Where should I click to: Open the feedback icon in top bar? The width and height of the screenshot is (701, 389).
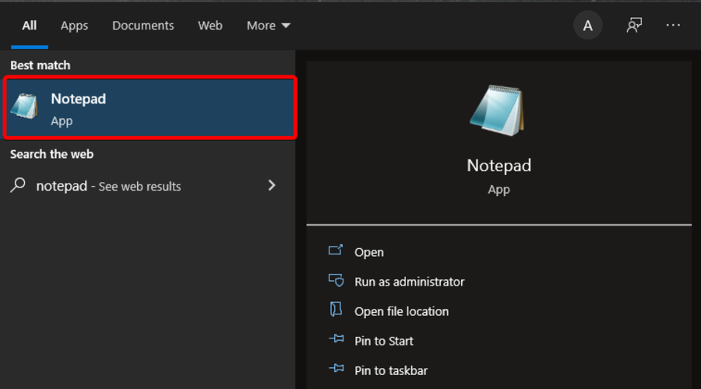point(634,25)
